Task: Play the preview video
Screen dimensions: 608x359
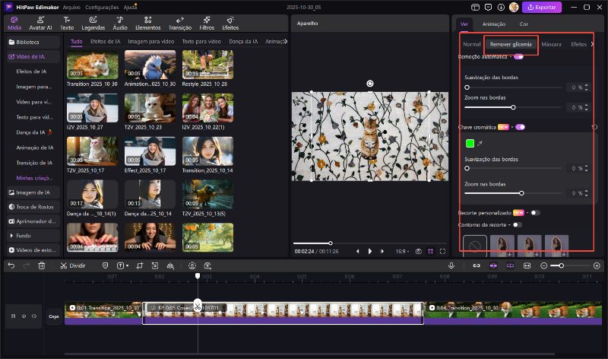Action: pos(370,252)
